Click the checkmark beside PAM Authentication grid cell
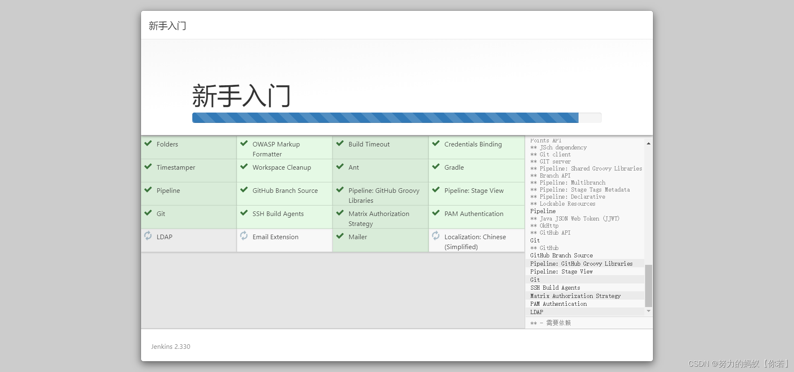The image size is (794, 372). click(436, 213)
